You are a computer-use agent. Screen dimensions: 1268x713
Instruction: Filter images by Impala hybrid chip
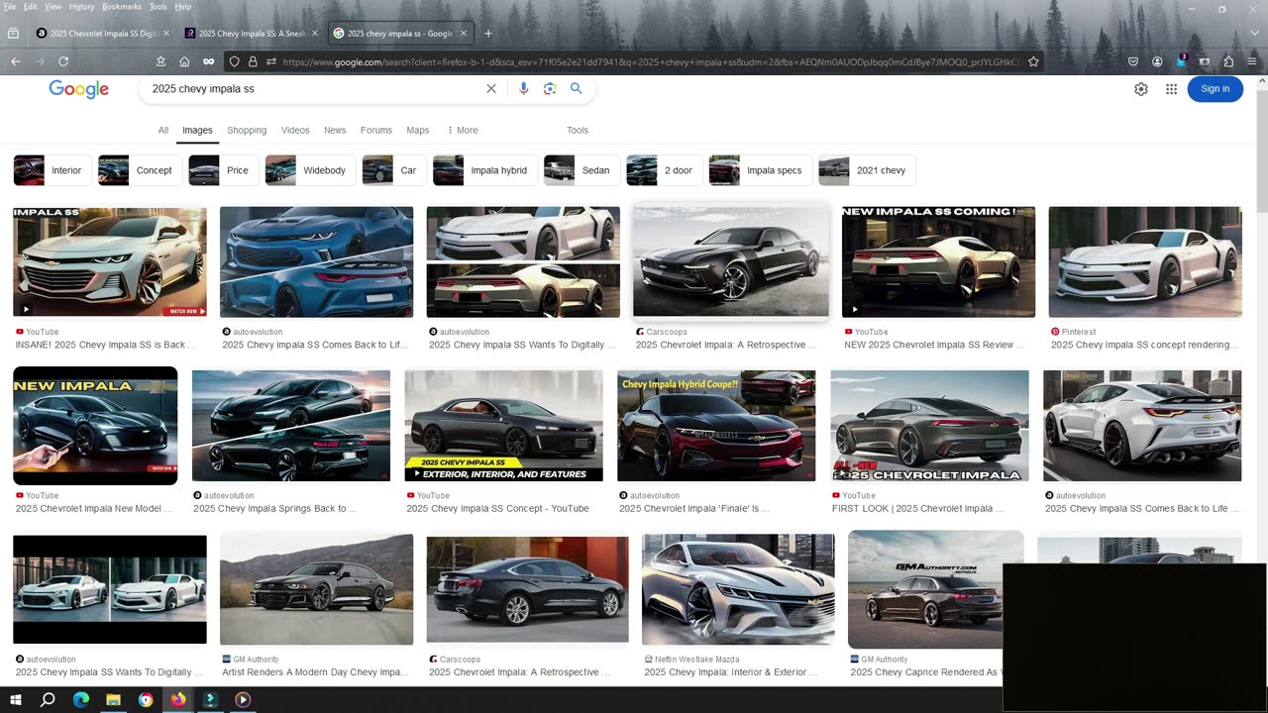[484, 170]
